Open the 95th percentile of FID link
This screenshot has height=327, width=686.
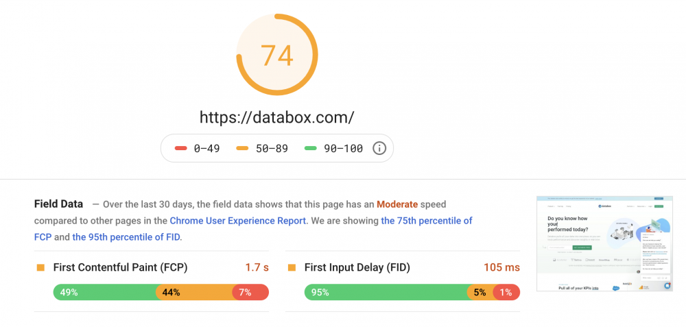pos(126,237)
